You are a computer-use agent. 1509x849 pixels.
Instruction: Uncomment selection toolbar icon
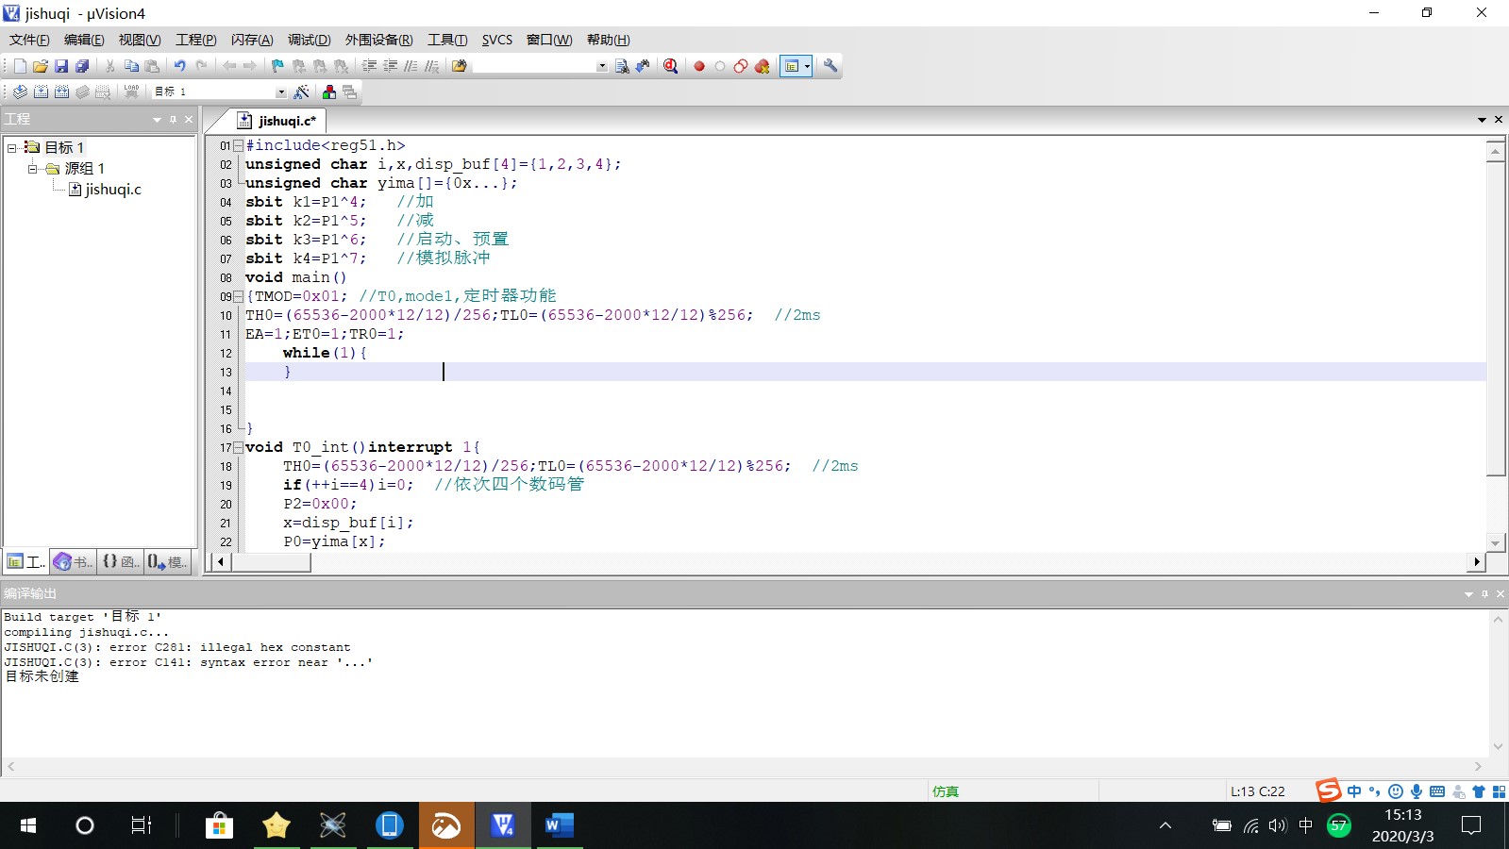pyautogui.click(x=431, y=66)
